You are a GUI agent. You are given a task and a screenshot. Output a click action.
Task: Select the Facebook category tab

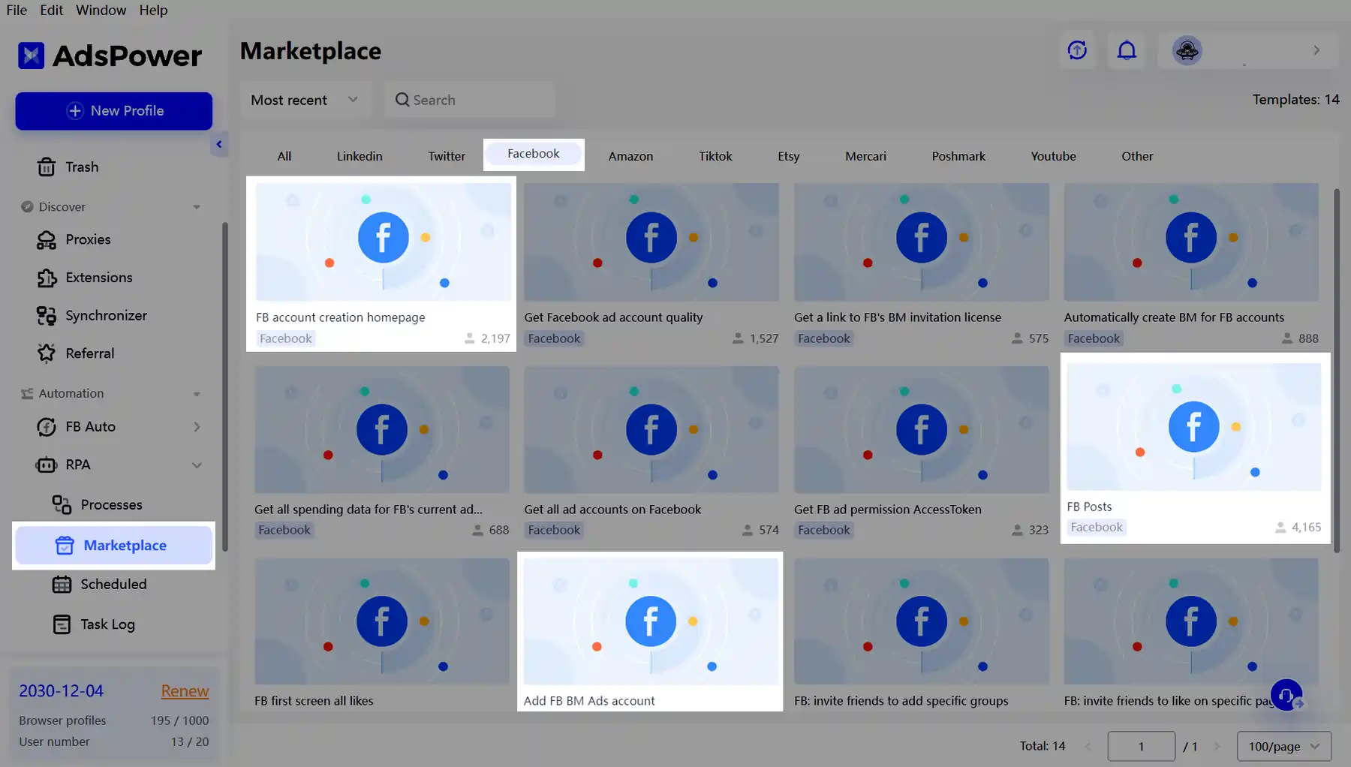coord(534,154)
